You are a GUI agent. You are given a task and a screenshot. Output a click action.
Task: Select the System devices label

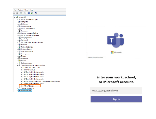coord(26,91)
